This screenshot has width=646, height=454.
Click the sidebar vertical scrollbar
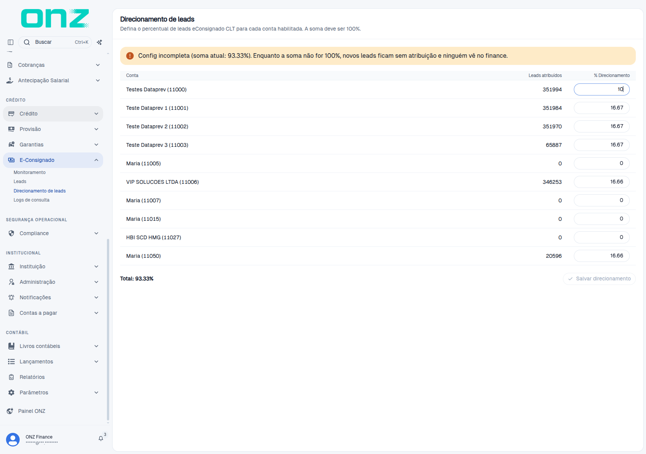108,329
